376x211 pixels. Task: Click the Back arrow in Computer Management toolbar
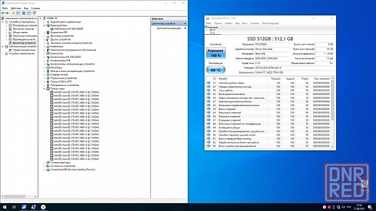coord(3,13)
